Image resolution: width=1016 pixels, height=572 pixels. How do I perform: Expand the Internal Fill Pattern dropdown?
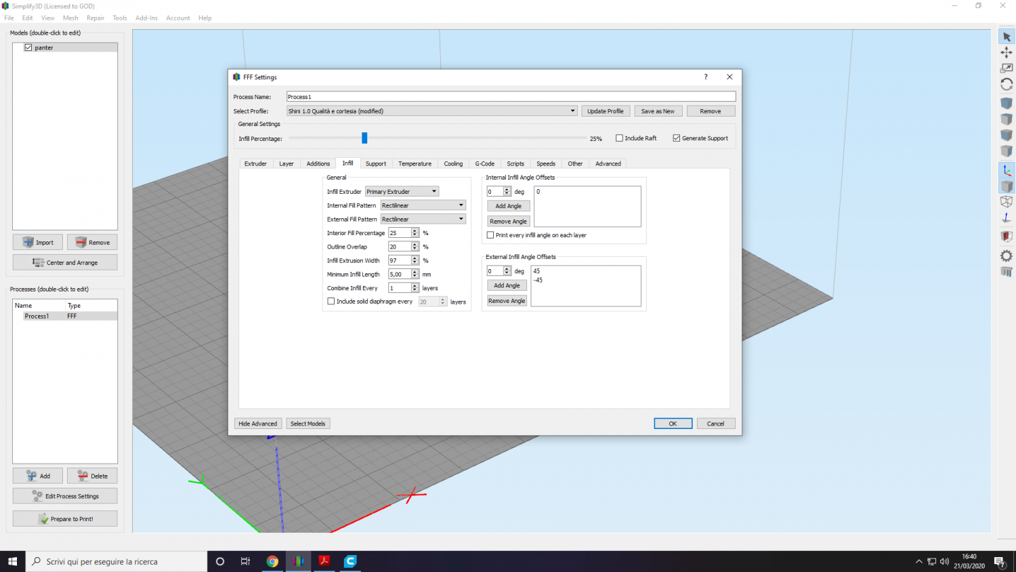pyautogui.click(x=423, y=205)
